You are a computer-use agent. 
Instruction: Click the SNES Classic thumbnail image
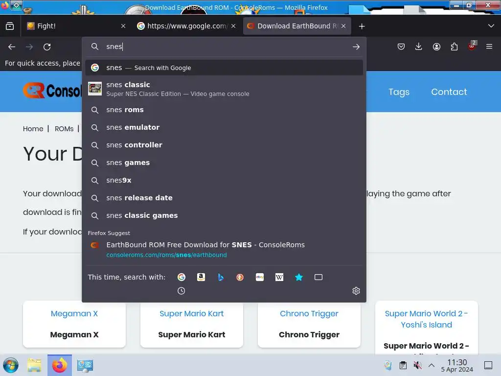[95, 89]
